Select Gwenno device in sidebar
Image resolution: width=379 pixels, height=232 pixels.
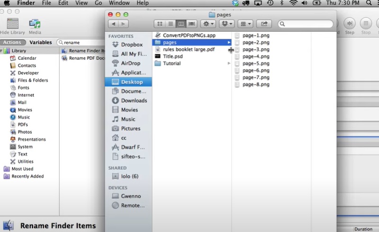pyautogui.click(x=128, y=196)
